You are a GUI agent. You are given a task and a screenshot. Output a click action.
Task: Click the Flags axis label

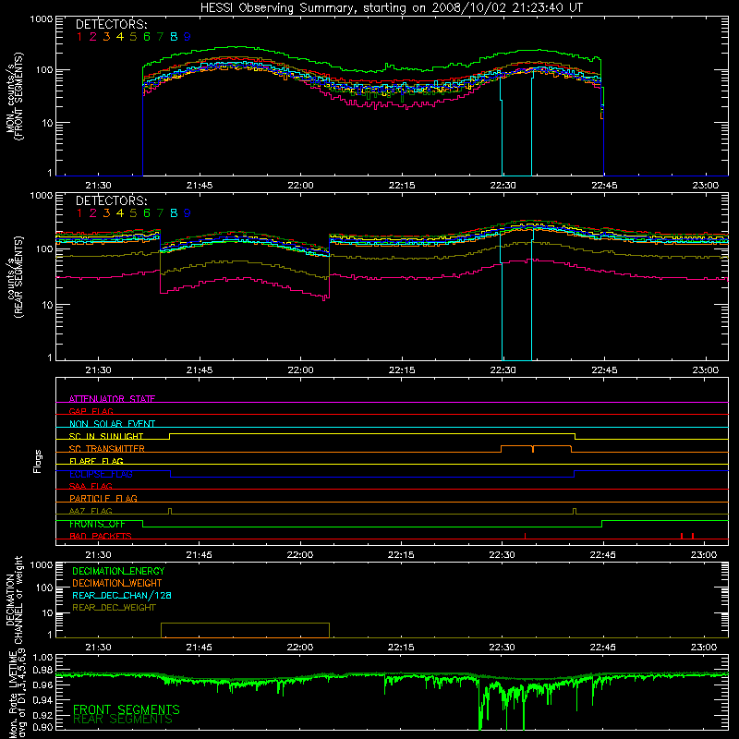[x=38, y=461]
